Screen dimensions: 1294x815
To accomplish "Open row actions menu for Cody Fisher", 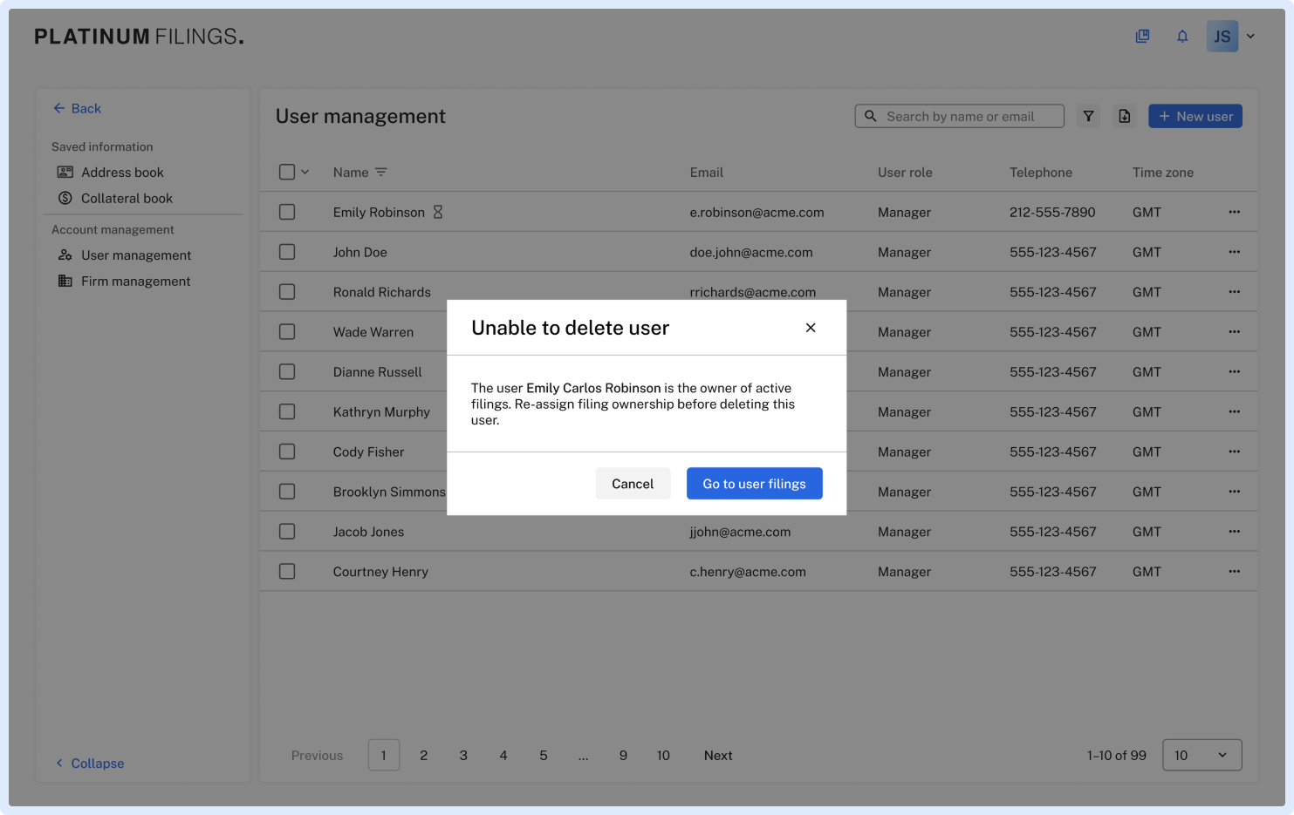I will [x=1234, y=452].
